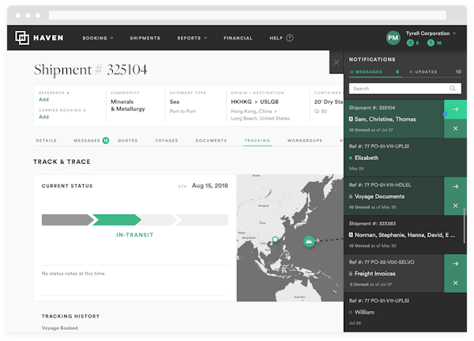Dismiss the Freight Invoices notification
The width and height of the screenshot is (474, 341).
(x=456, y=282)
